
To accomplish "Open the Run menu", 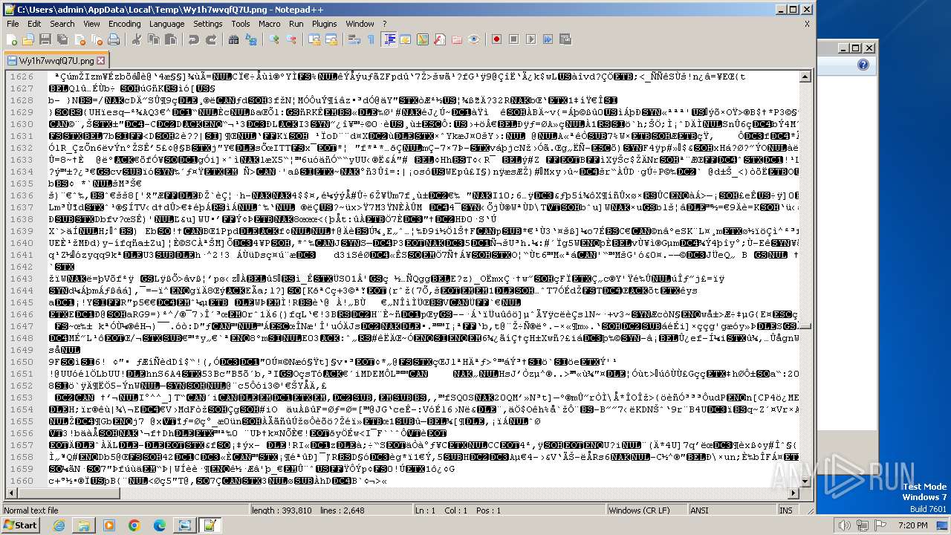I will tap(296, 24).
